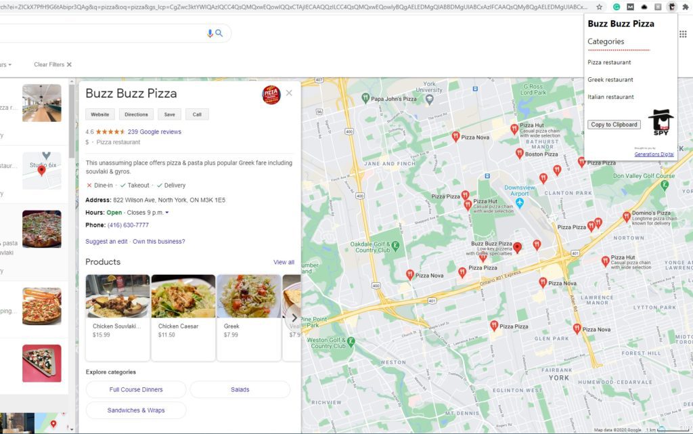This screenshot has height=434, width=693.
Task: Select the Domino's Pizza map pin
Action: [626, 217]
